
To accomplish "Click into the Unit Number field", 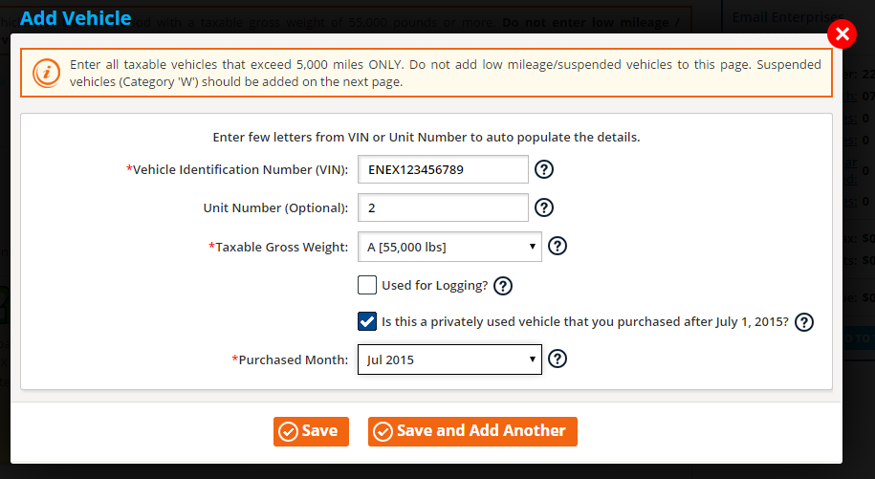I will coord(443,207).
